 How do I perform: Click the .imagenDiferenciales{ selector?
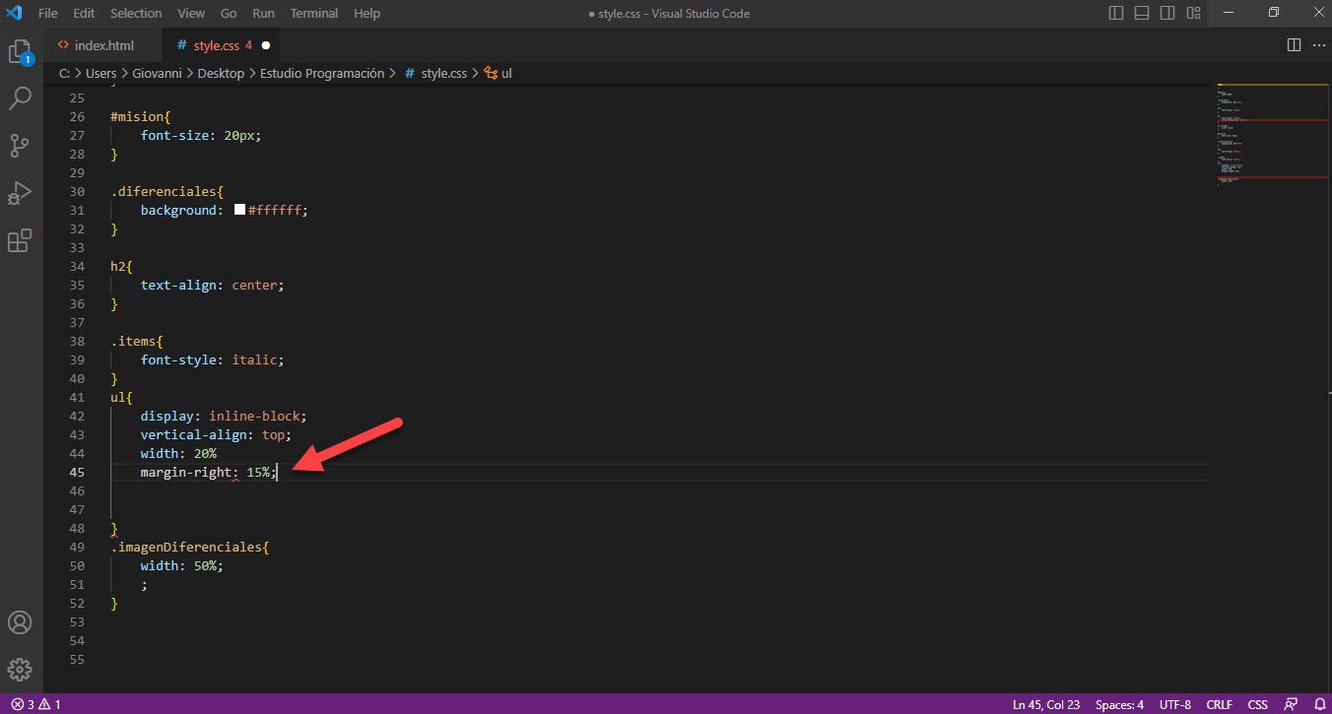(190, 548)
